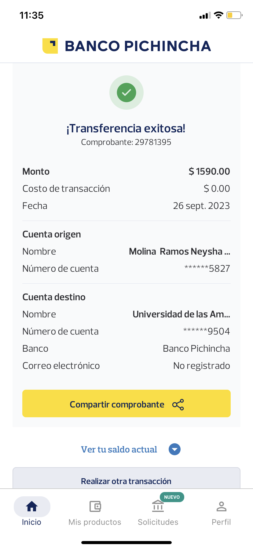The image size is (253, 549).
Task: Tap the Inicio home icon
Action: tap(32, 506)
